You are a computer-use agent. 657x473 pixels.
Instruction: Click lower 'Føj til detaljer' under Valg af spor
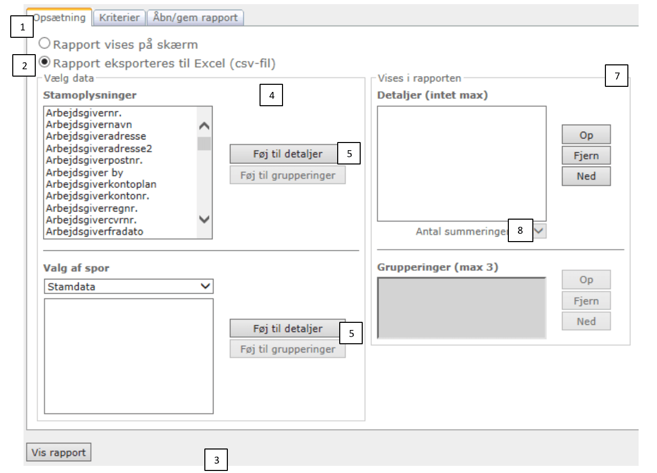coord(284,329)
